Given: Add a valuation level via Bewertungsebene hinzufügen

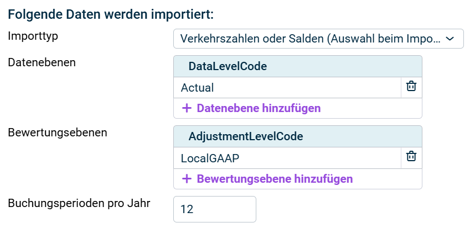Looking at the screenshot, I should (x=275, y=178).
